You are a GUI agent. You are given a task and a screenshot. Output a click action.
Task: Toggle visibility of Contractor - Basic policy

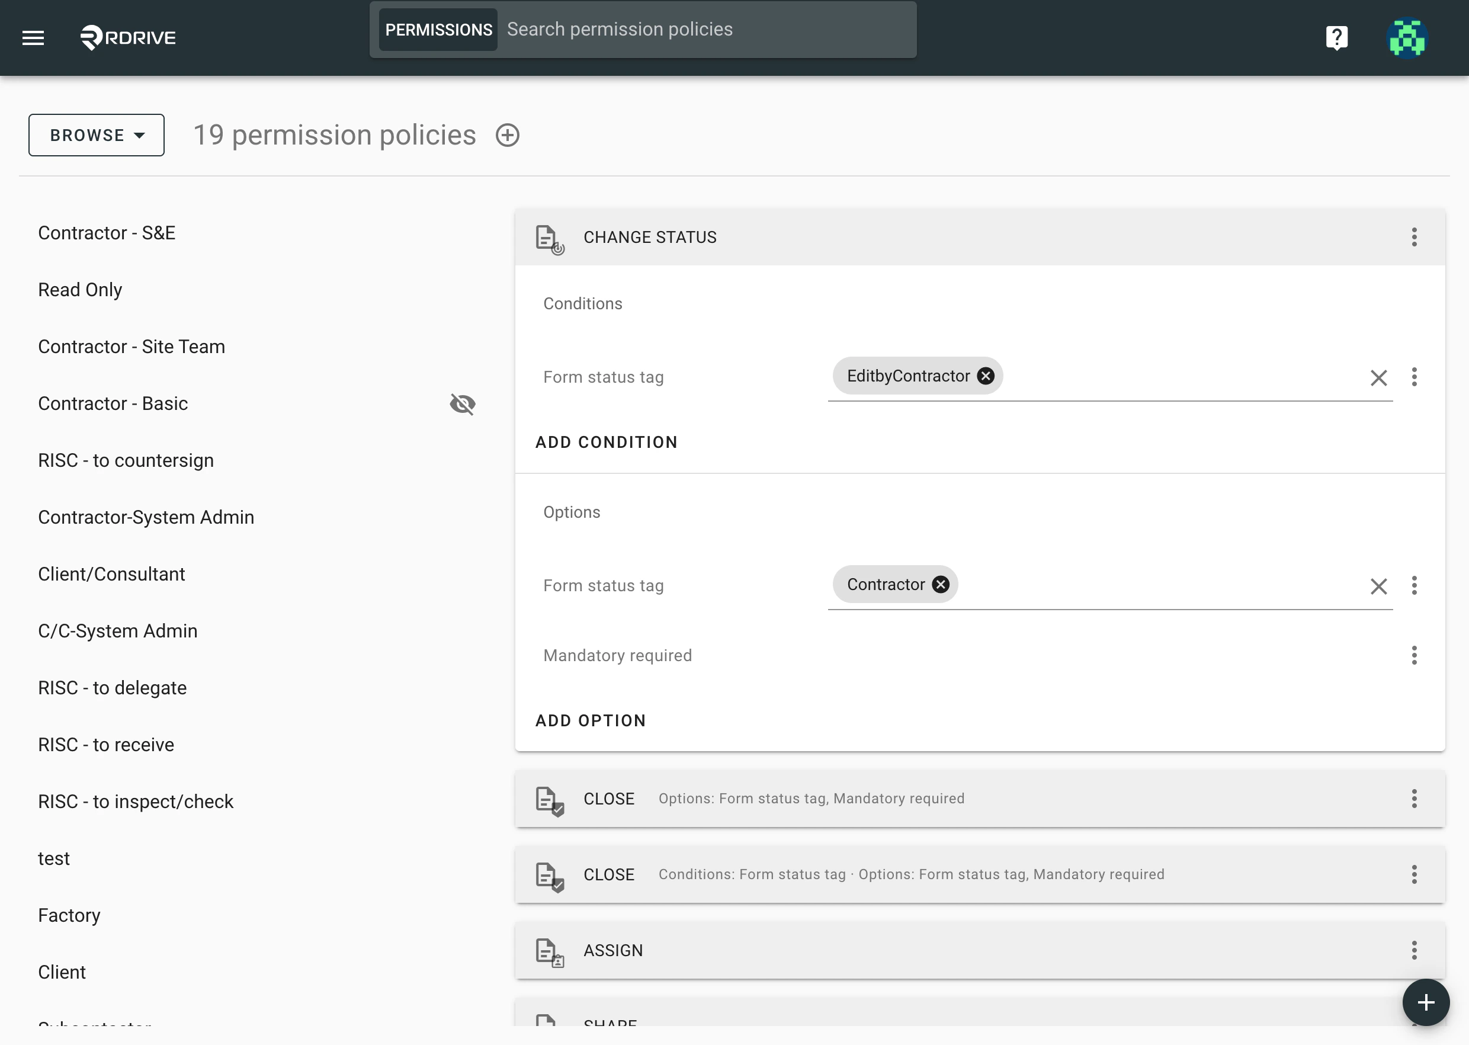(463, 404)
